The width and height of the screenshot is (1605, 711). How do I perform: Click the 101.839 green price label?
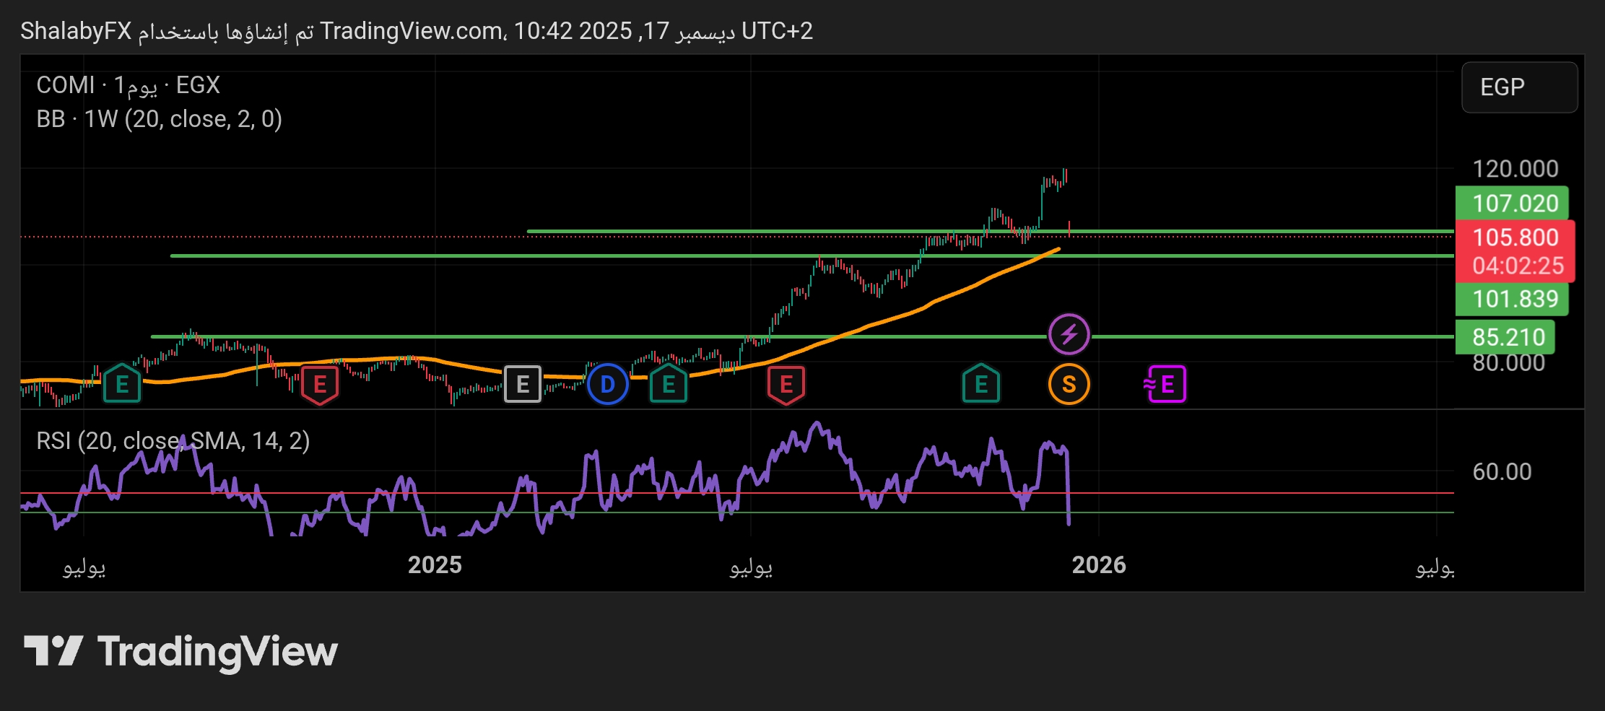[x=1514, y=299]
